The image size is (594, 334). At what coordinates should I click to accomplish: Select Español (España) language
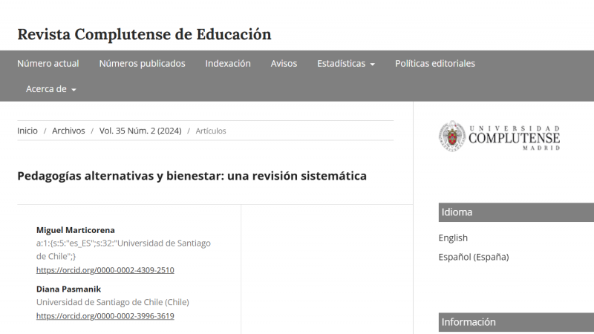(473, 258)
